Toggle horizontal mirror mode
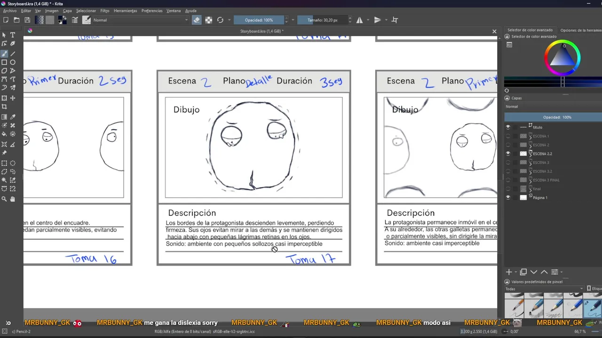The width and height of the screenshot is (602, 338). pyautogui.click(x=359, y=20)
